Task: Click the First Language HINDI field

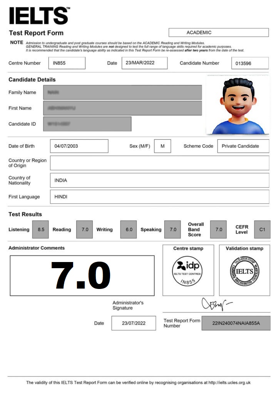Action: pyautogui.click(x=159, y=197)
